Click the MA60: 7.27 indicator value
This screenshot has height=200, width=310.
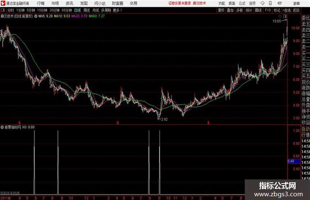pyautogui.click(x=97, y=16)
